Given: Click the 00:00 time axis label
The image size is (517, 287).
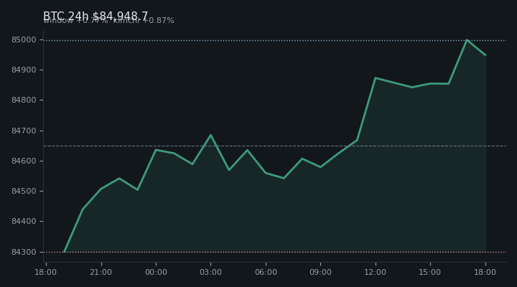Looking at the screenshot, I should click(x=156, y=272).
